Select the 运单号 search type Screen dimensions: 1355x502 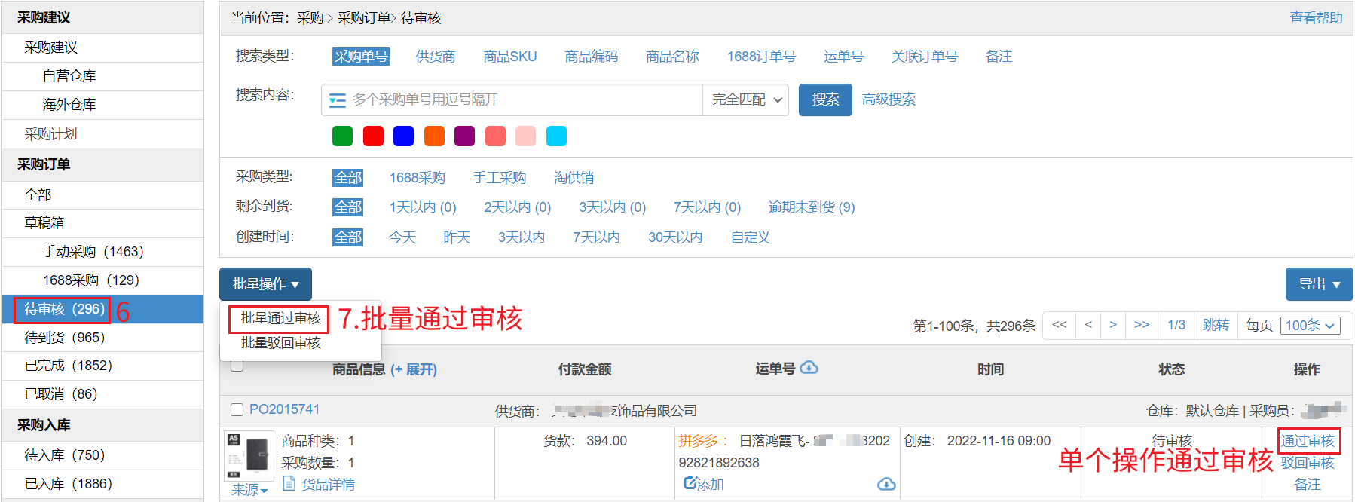tap(843, 57)
